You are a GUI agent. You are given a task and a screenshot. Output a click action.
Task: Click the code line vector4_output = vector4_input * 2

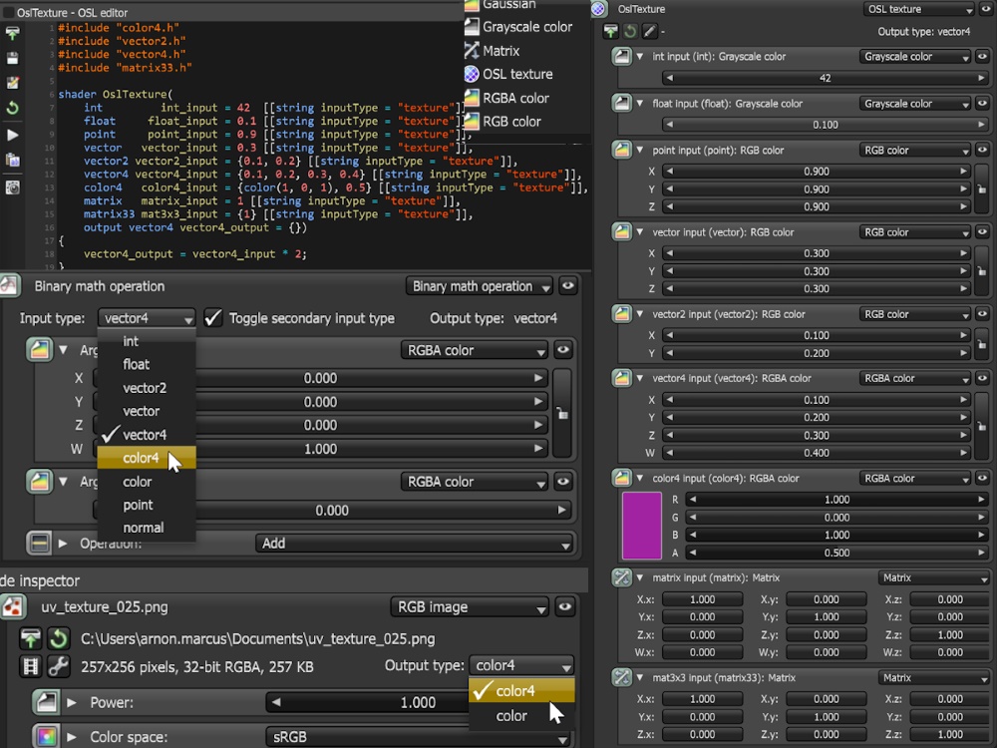pos(194,253)
